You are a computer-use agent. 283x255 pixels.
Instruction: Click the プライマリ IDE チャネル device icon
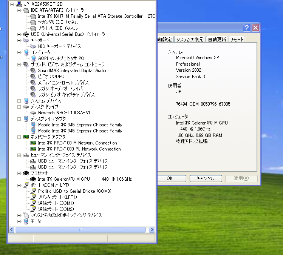[33, 28]
